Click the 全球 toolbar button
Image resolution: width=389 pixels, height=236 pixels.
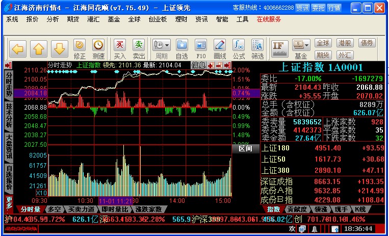click(323, 43)
